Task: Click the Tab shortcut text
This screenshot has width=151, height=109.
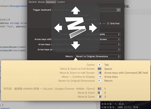Action: point(106,65)
